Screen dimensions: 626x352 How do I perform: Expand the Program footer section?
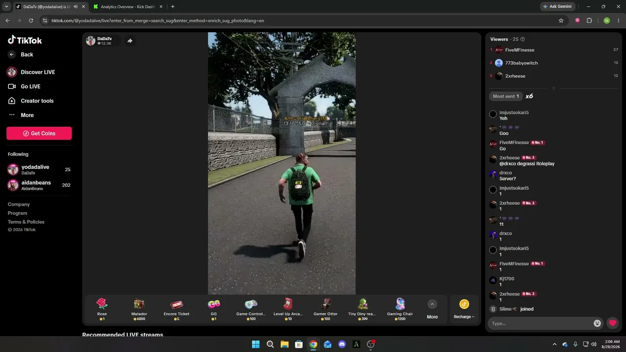pyautogui.click(x=18, y=213)
